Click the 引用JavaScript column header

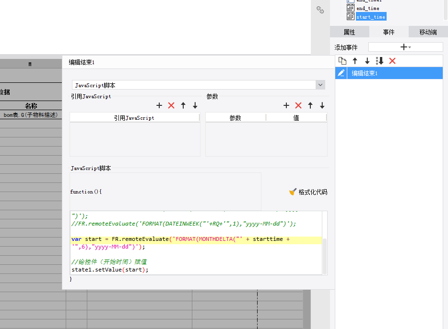(134, 117)
